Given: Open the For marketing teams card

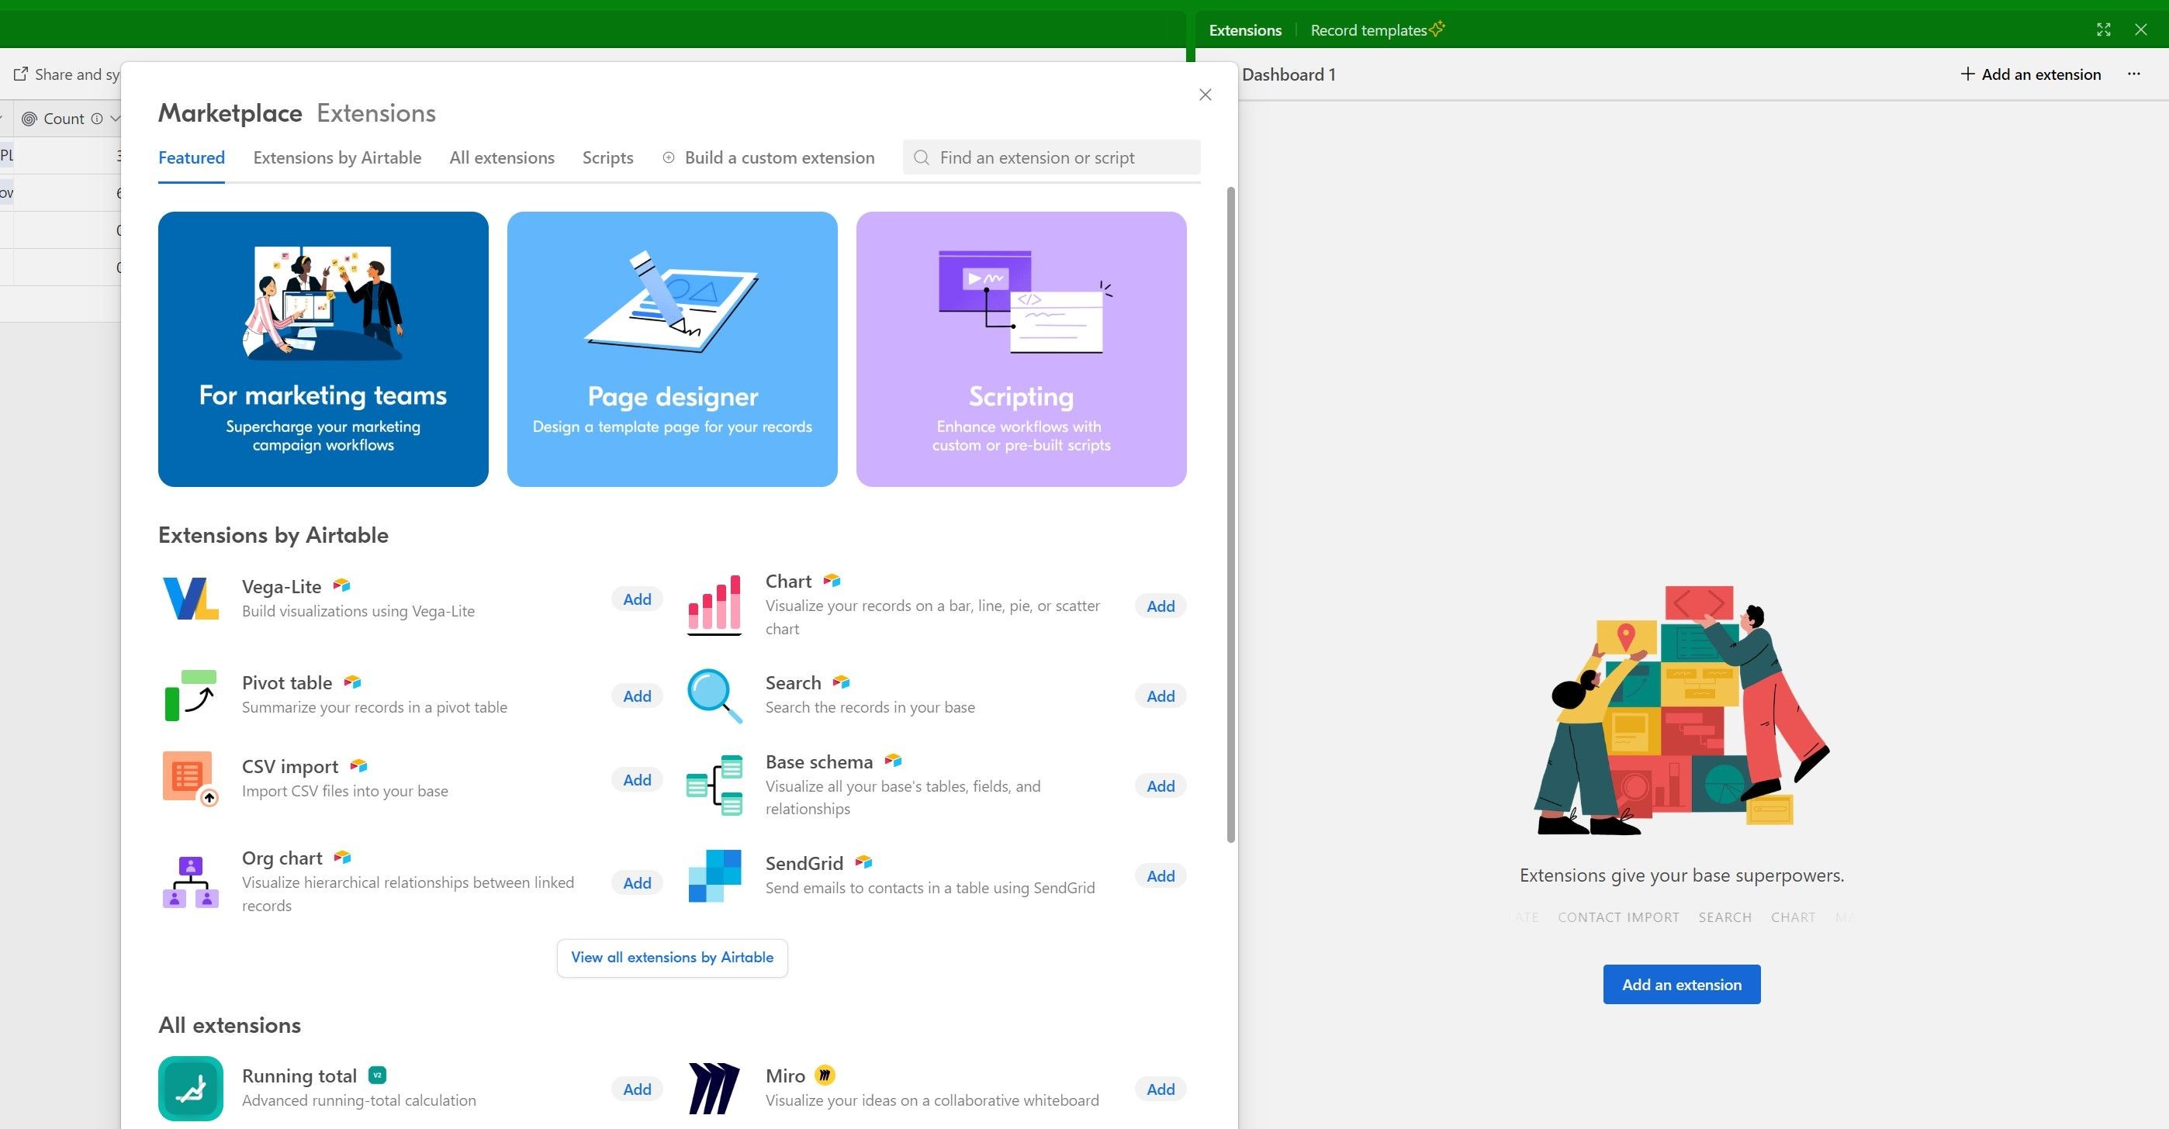Looking at the screenshot, I should [323, 349].
